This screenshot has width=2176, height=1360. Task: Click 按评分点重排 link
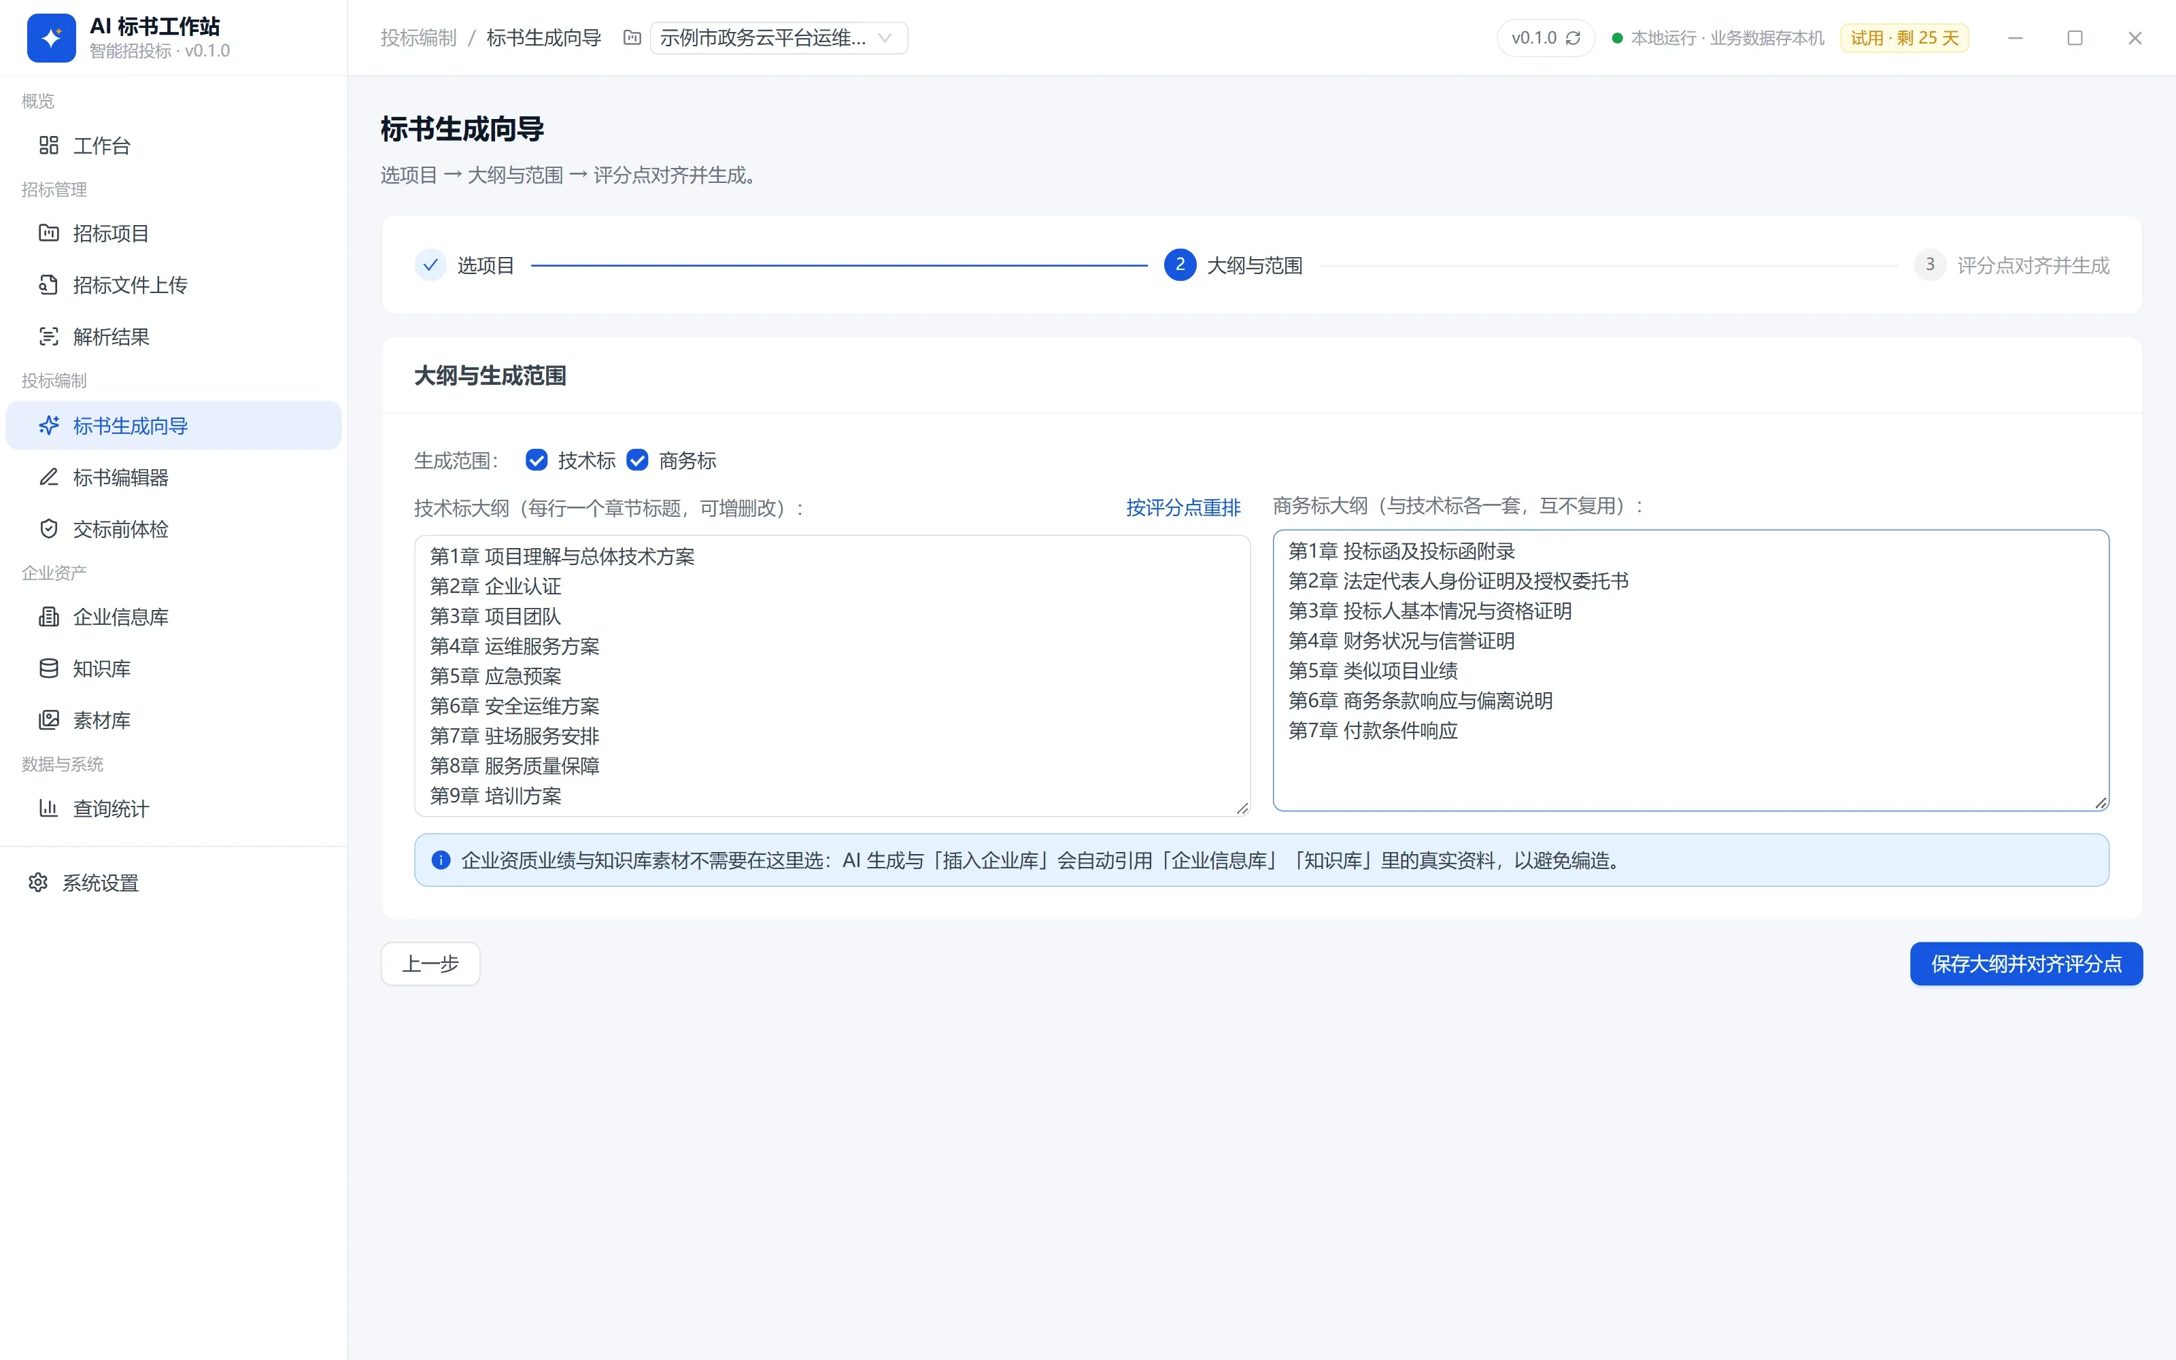coord(1183,508)
